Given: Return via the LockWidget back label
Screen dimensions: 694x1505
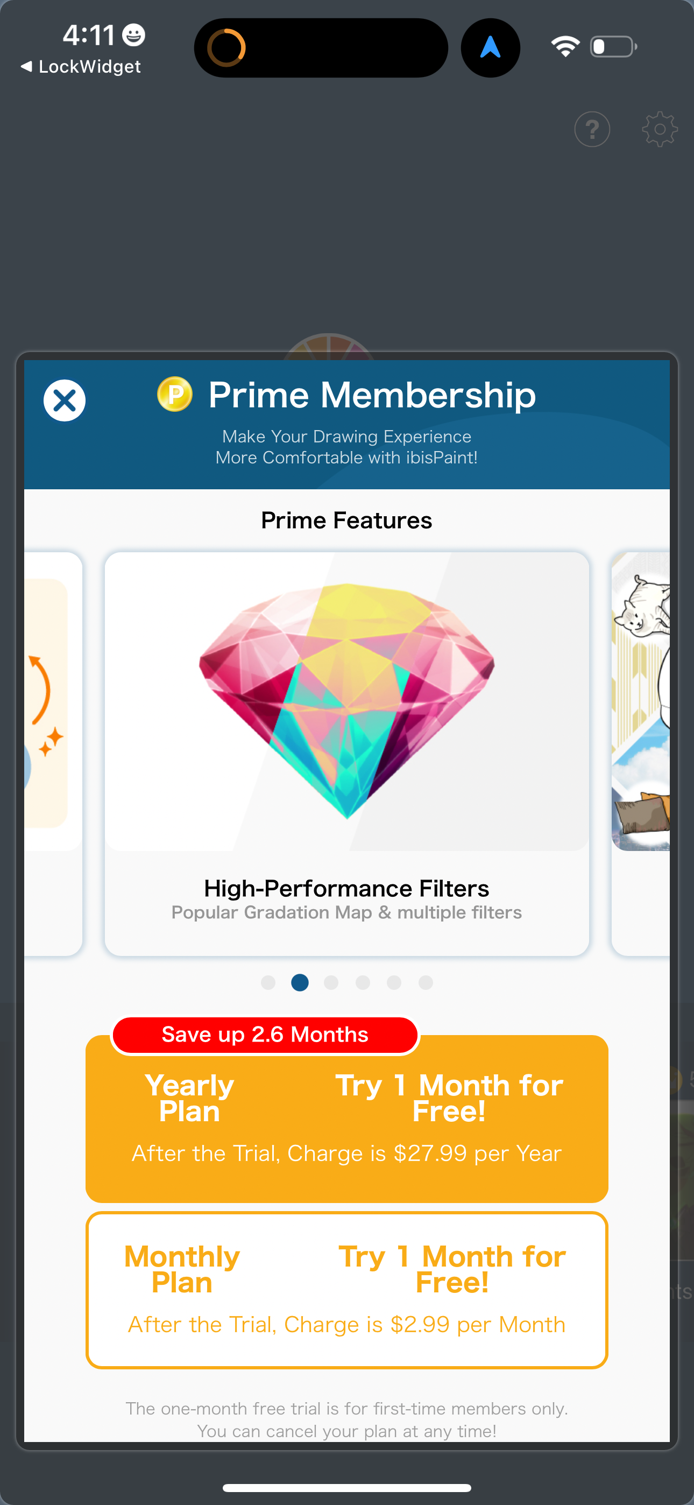Looking at the screenshot, I should [x=82, y=67].
